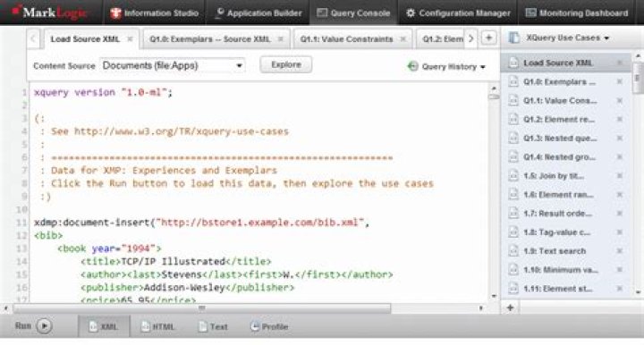Delete Q1.2: Element re... from the workspace list

[x=619, y=120]
